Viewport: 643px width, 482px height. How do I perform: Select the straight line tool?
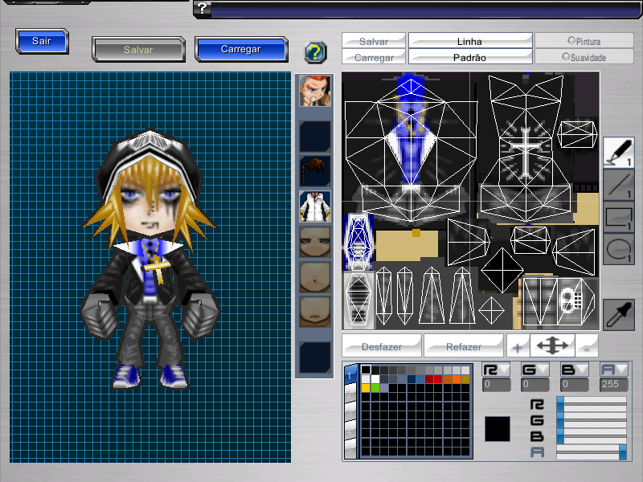pos(618,185)
